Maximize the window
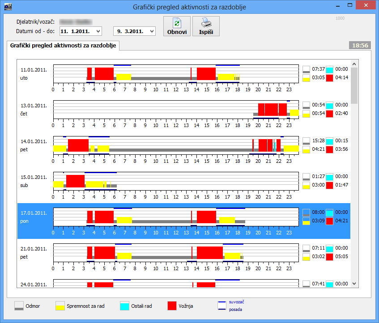The width and height of the screenshot is (379, 323). click(x=350, y=5)
